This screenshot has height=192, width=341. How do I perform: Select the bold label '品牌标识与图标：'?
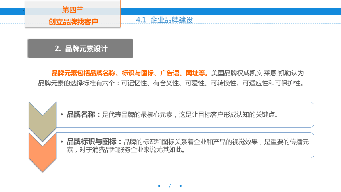pyautogui.click(x=94, y=142)
